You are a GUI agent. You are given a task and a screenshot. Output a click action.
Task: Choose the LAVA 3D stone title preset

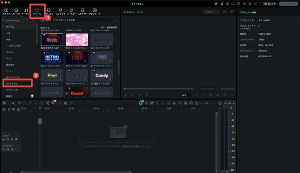77,57
